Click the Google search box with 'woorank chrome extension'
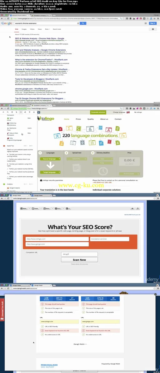This screenshot has width=160, height=373. tap(45, 23)
